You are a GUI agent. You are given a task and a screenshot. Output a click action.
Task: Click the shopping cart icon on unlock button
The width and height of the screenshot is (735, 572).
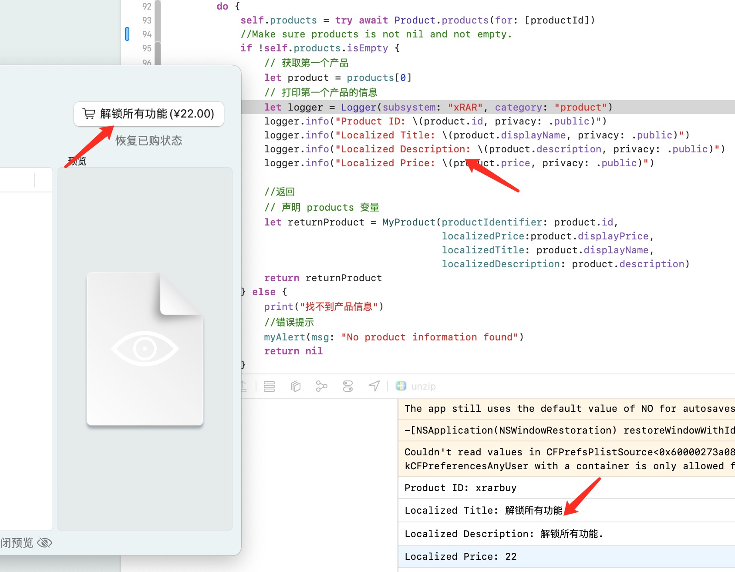click(89, 114)
